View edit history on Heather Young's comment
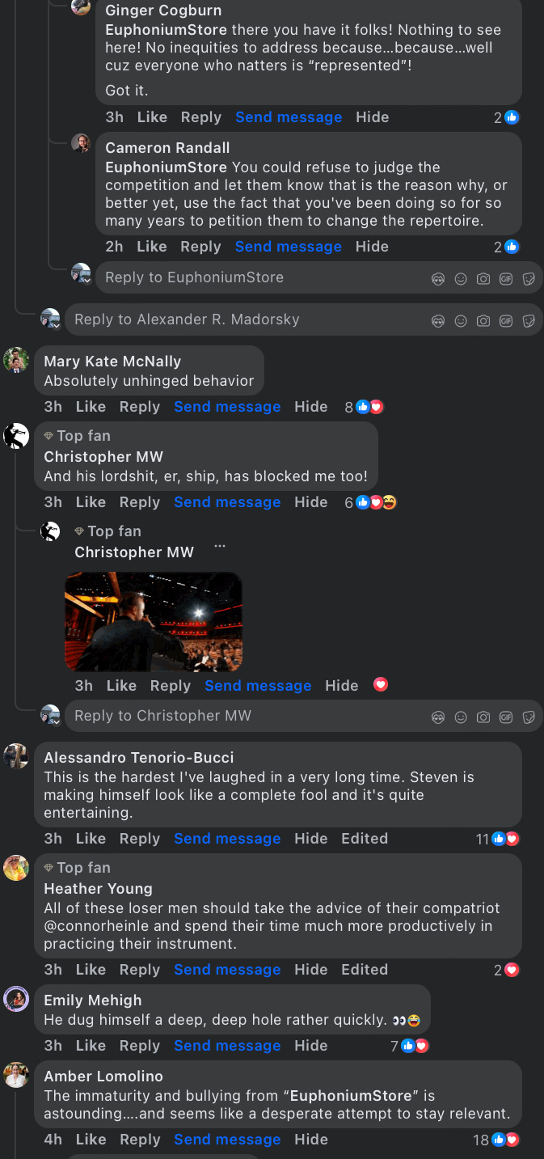This screenshot has height=1159, width=544. [x=365, y=970]
